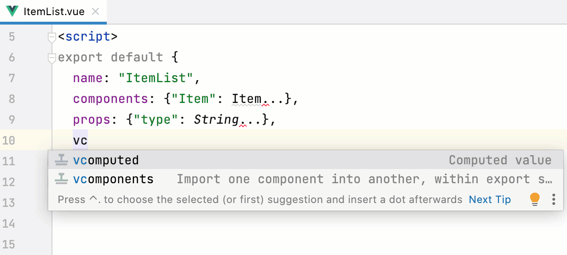Image resolution: width=567 pixels, height=255 pixels.
Task: Switch to the ItemList.vue tab
Action: (54, 11)
